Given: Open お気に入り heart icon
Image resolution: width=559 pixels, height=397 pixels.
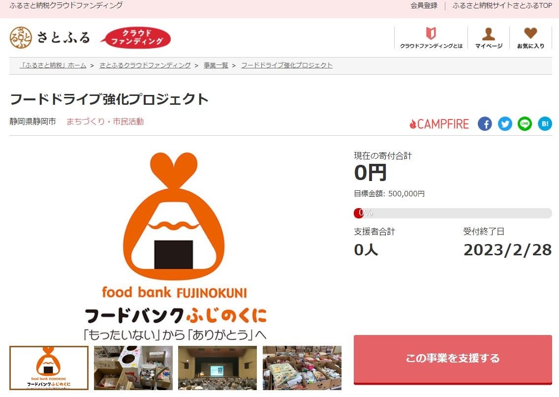Looking at the screenshot, I should [530, 37].
